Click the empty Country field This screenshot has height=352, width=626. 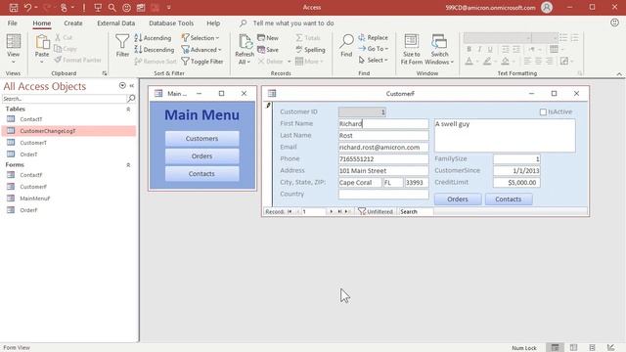[x=383, y=194]
